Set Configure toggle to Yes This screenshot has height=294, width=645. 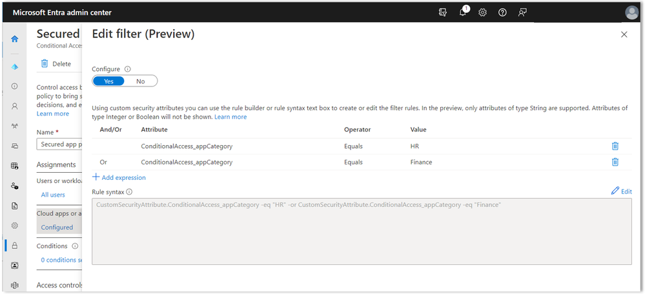(108, 81)
